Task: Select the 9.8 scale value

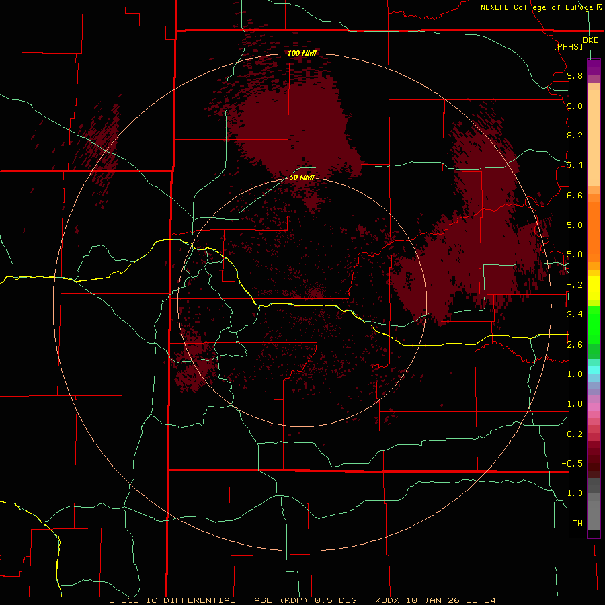Action: (x=575, y=76)
